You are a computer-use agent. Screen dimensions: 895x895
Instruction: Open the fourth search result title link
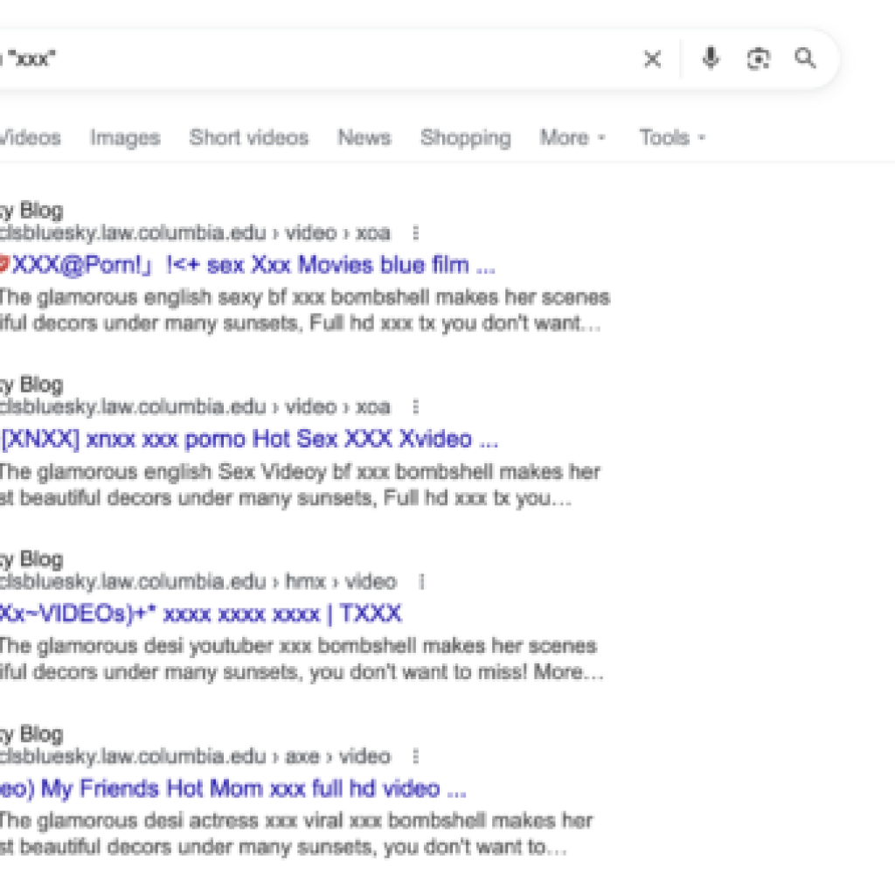point(232,789)
